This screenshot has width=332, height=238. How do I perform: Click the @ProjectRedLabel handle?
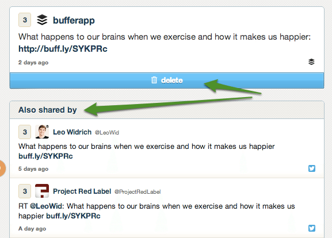pyautogui.click(x=138, y=191)
